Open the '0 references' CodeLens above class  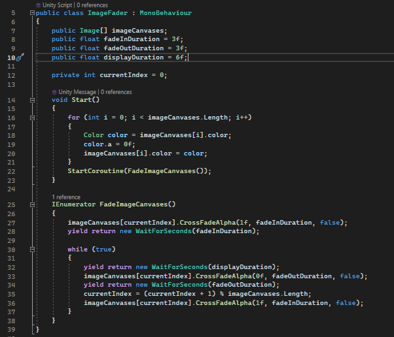tap(92, 5)
